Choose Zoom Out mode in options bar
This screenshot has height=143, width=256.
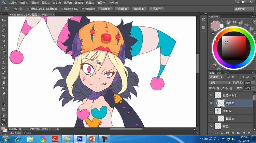coord(20,9)
